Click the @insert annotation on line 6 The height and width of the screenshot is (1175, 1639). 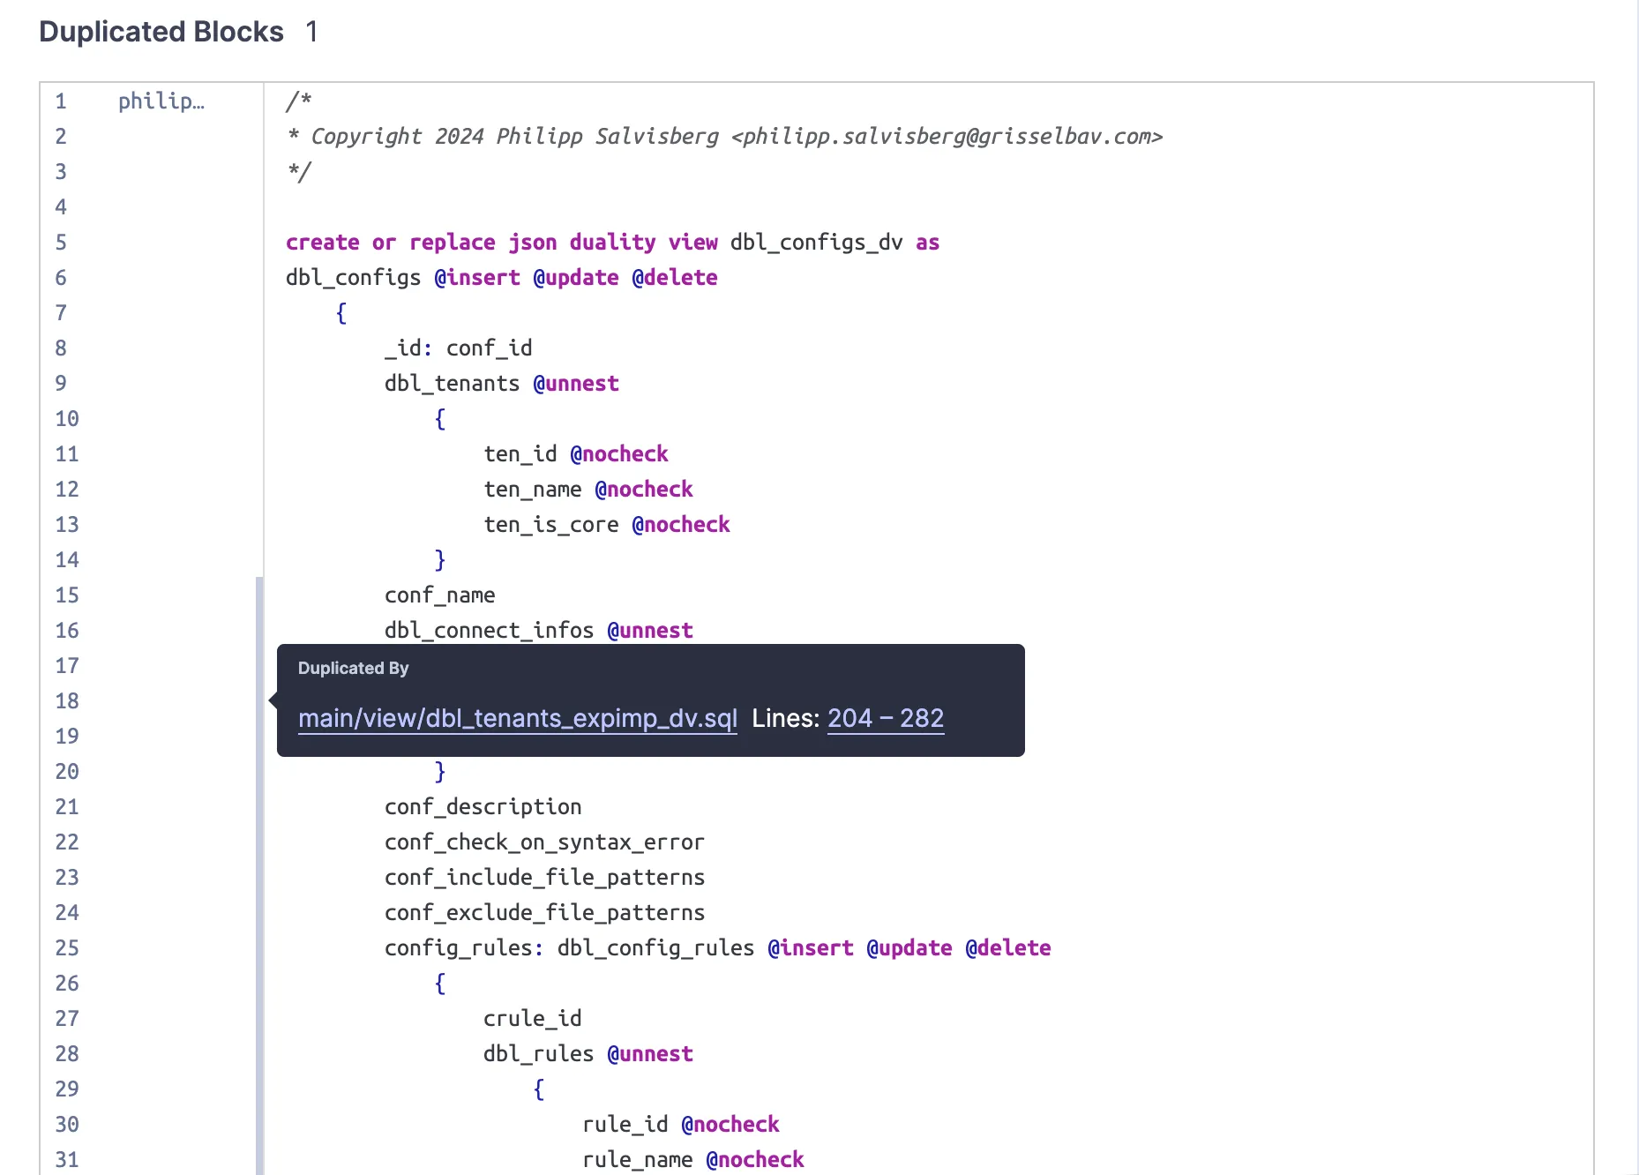476,277
